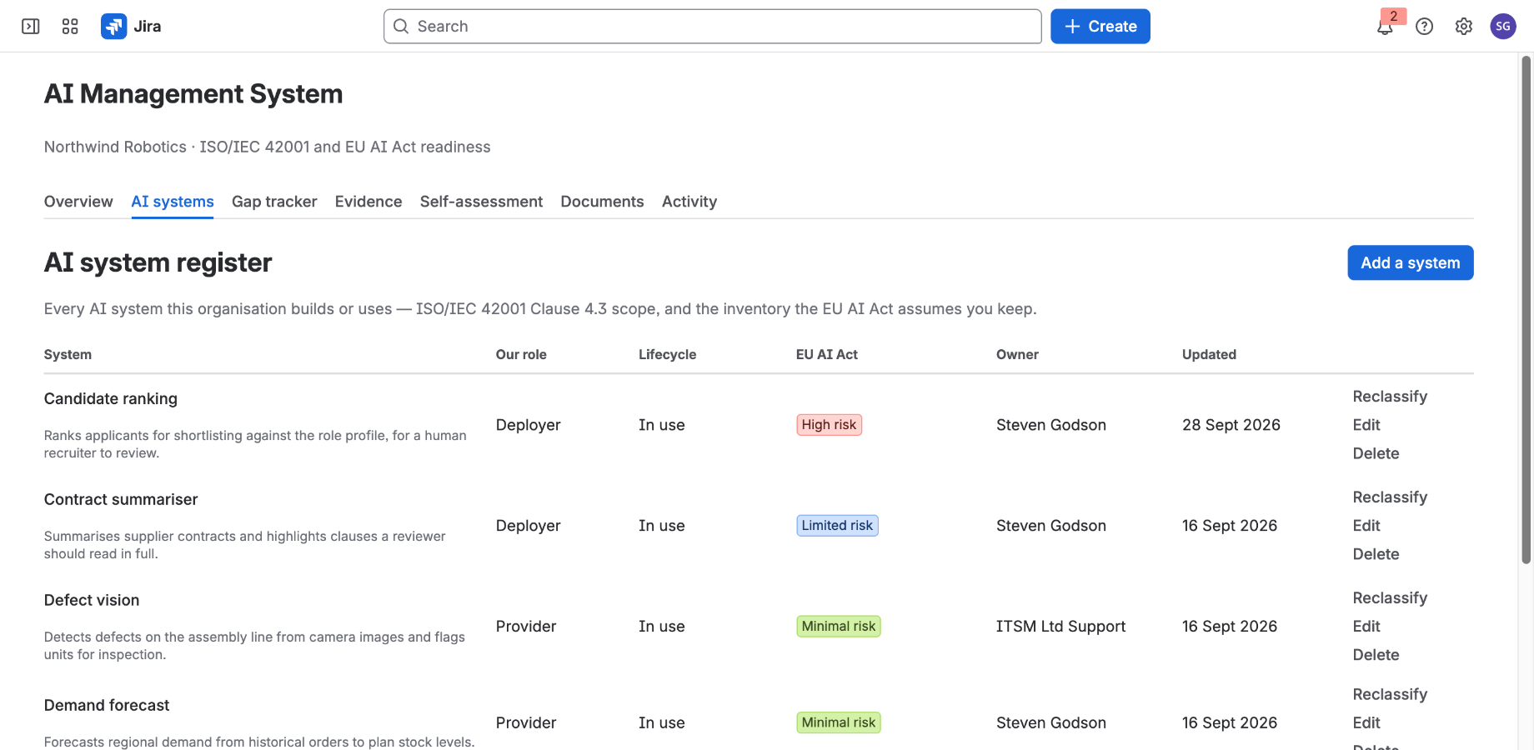The image size is (1534, 750).
Task: Select the AI systems tab
Action: [173, 202]
